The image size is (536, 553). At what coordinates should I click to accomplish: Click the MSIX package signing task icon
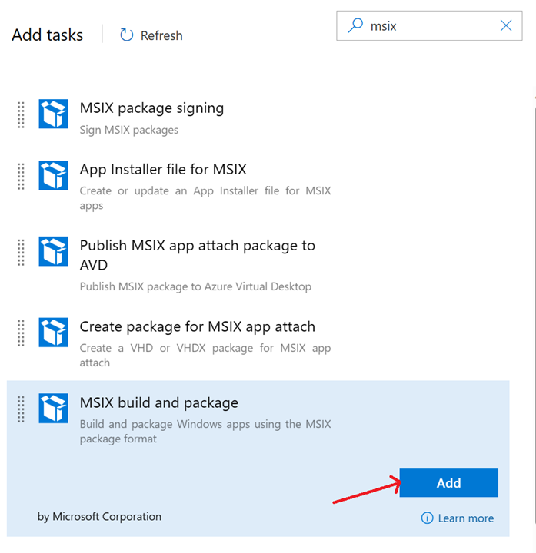[54, 114]
